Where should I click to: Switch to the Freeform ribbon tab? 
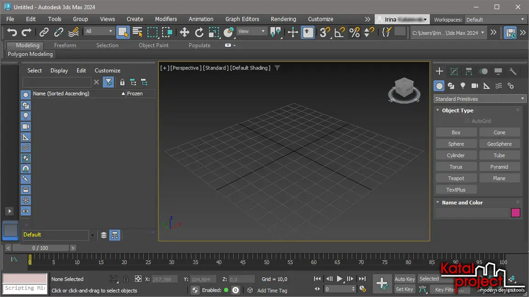pyautogui.click(x=65, y=45)
